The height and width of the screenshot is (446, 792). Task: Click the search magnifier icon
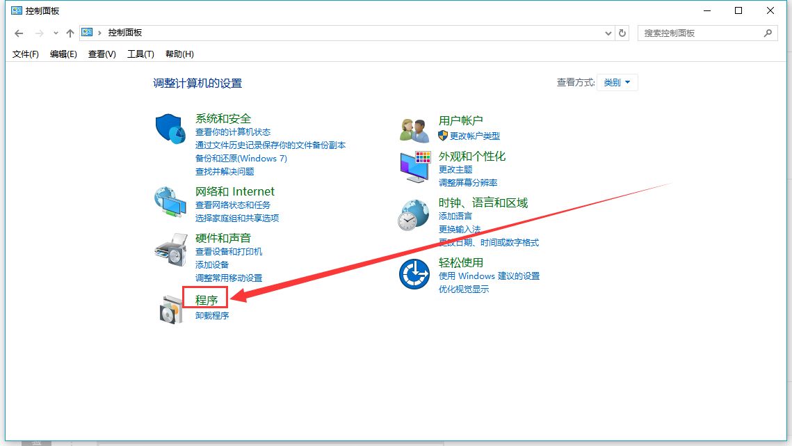768,33
